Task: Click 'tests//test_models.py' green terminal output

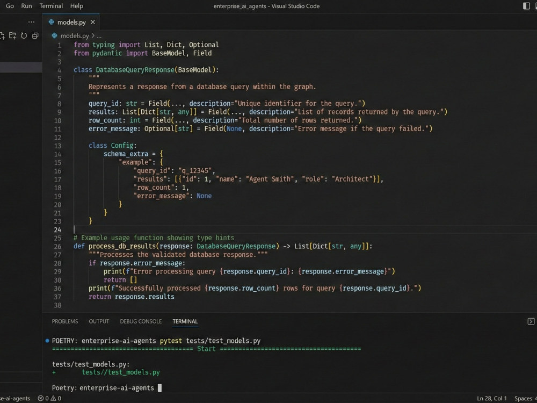Action: (x=120, y=372)
